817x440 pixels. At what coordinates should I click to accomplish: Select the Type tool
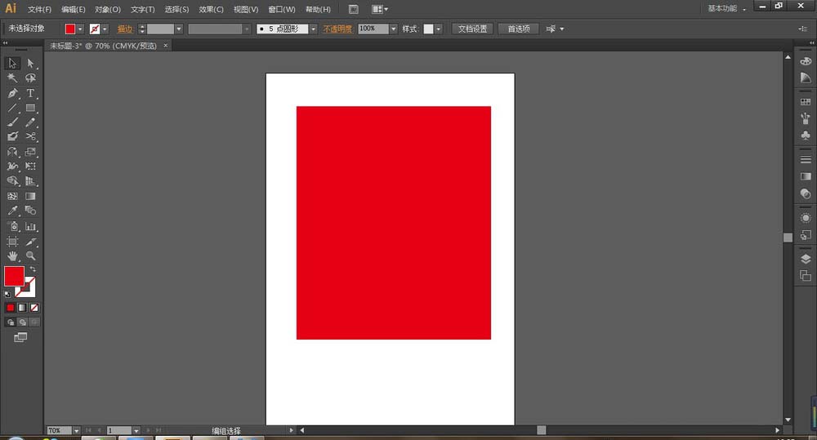tap(31, 93)
